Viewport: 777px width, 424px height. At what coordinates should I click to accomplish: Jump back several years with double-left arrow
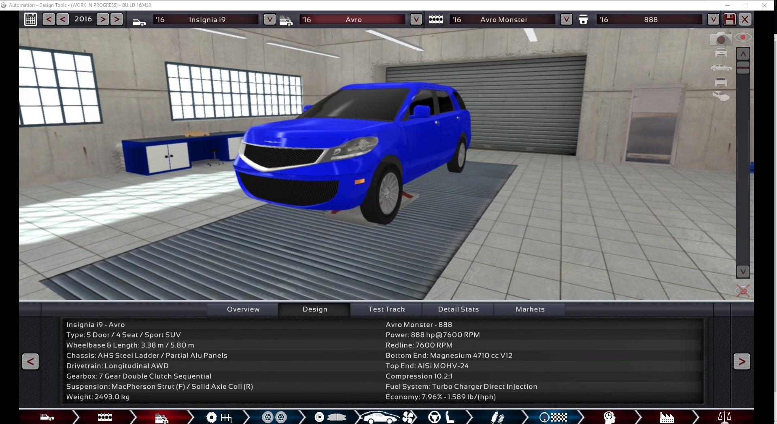pos(49,19)
